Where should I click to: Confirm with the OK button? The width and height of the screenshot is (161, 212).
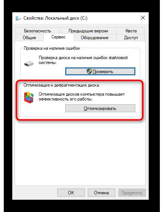(x=71, y=192)
